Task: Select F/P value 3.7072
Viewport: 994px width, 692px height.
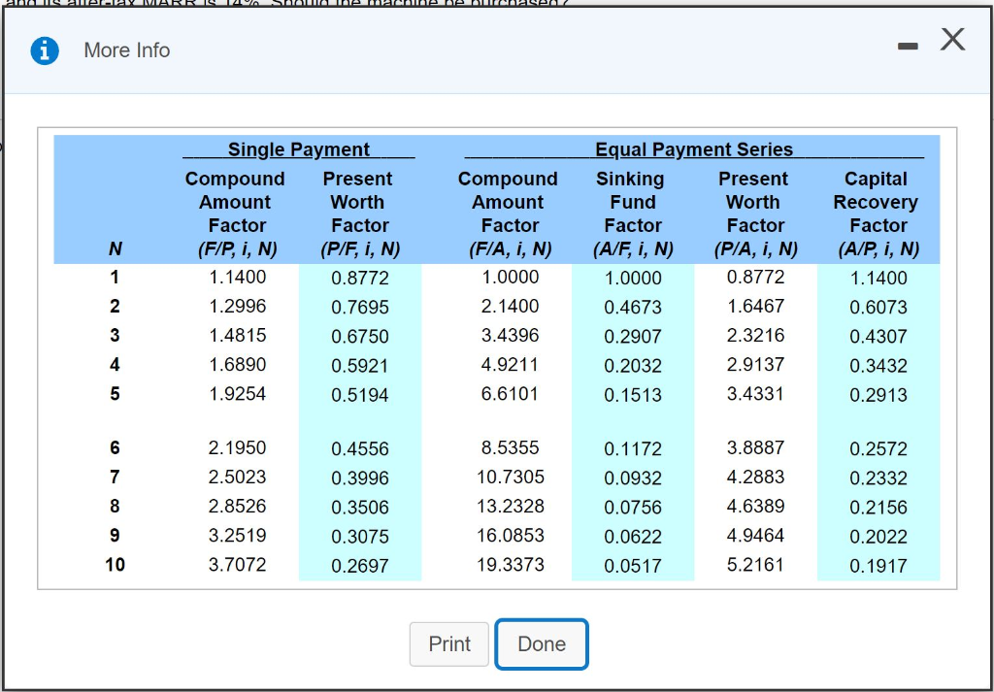Action: (238, 564)
